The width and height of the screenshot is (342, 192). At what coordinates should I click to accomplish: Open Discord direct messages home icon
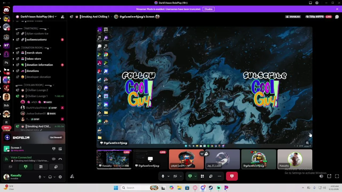click(x=6, y=10)
